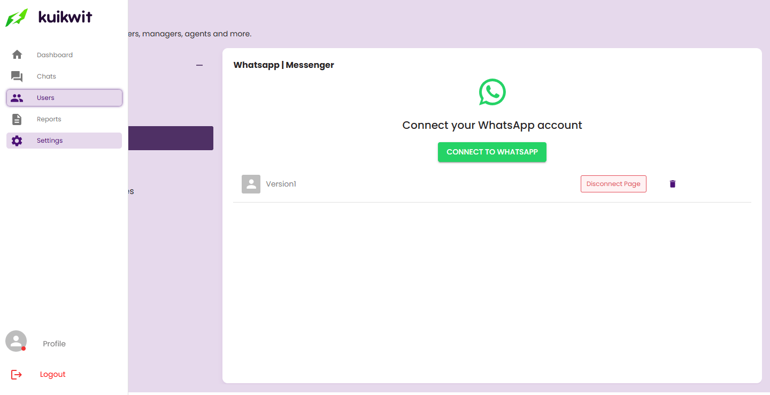Click the Reports document icon

pos(17,119)
